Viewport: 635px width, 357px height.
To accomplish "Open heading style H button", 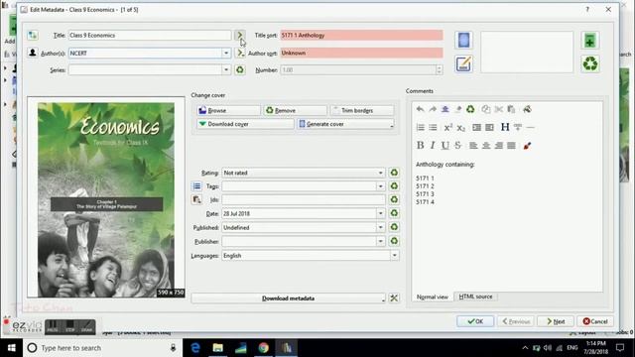I will (x=505, y=127).
